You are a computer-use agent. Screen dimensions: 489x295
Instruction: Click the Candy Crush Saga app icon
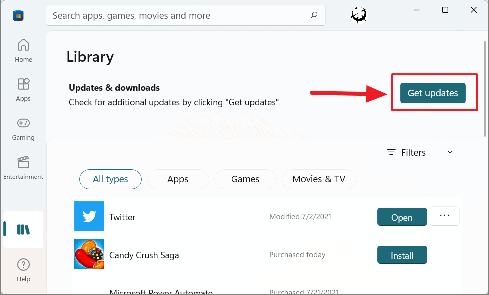(x=89, y=254)
